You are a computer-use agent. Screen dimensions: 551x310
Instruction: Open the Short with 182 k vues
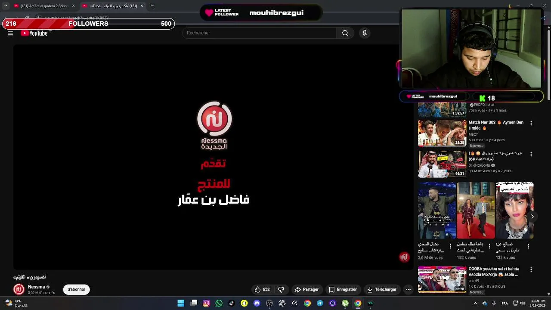[476, 210]
